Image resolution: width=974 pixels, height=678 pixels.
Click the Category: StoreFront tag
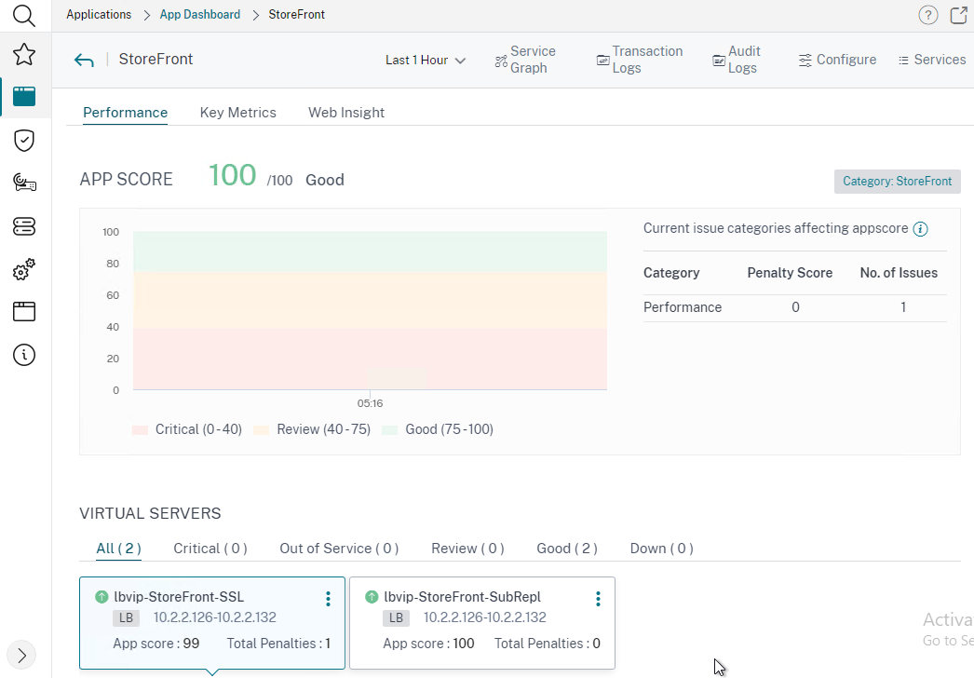pyautogui.click(x=897, y=182)
